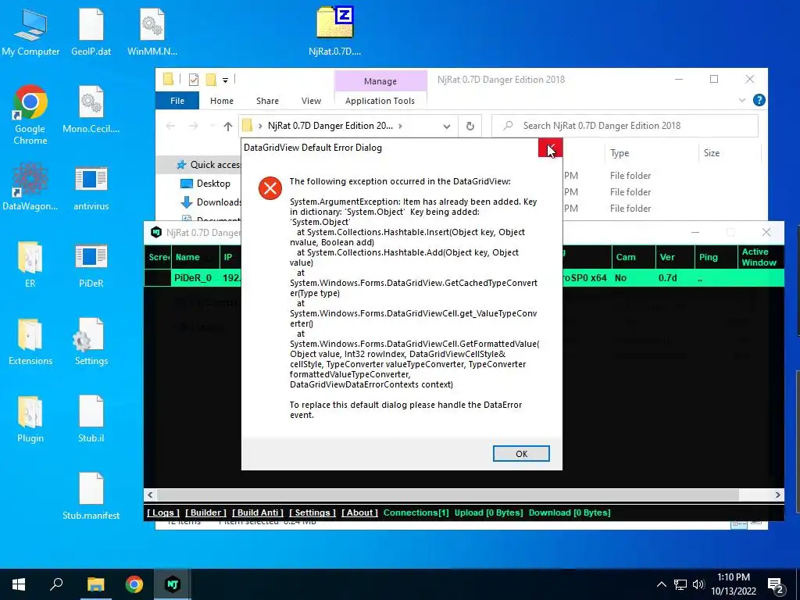The height and width of the screenshot is (600, 800).
Task: Expand the address bar history dropdown
Action: (x=446, y=126)
